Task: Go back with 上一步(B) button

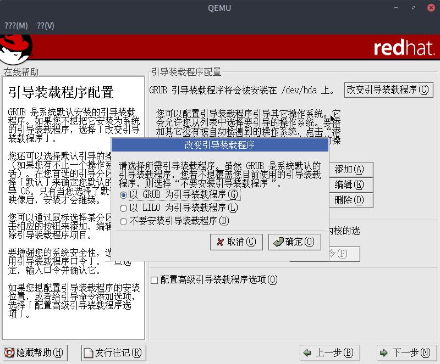Action: click(329, 353)
